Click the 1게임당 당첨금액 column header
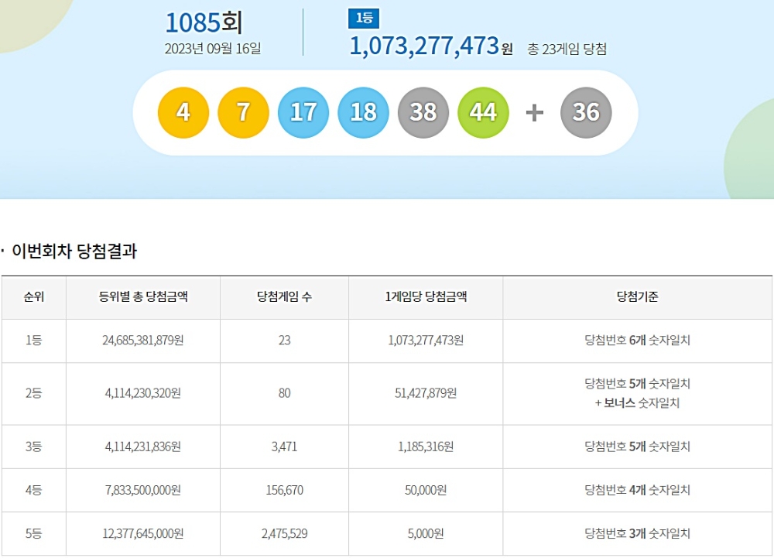 tap(426, 297)
